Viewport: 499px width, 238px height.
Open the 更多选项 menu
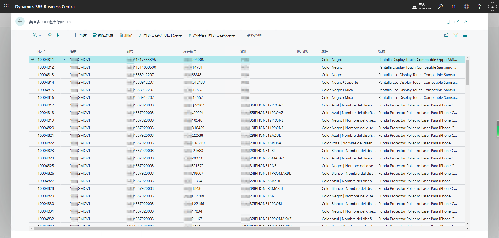[254, 35]
